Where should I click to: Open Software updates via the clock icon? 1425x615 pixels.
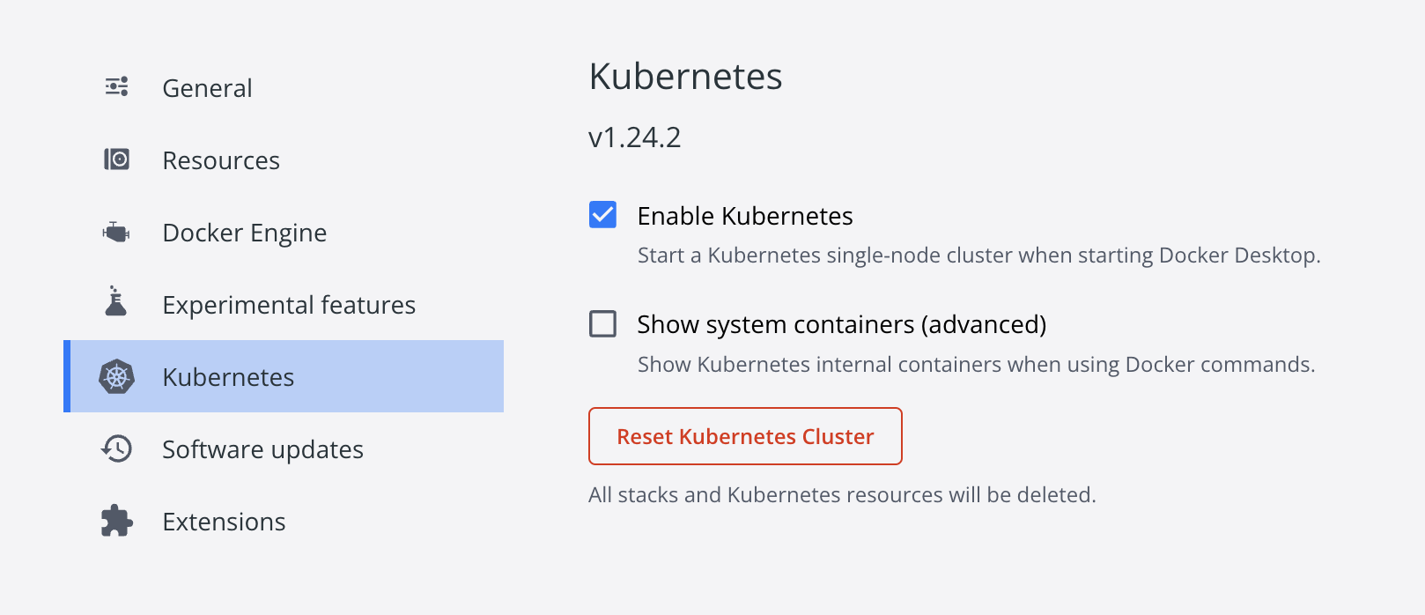115,448
